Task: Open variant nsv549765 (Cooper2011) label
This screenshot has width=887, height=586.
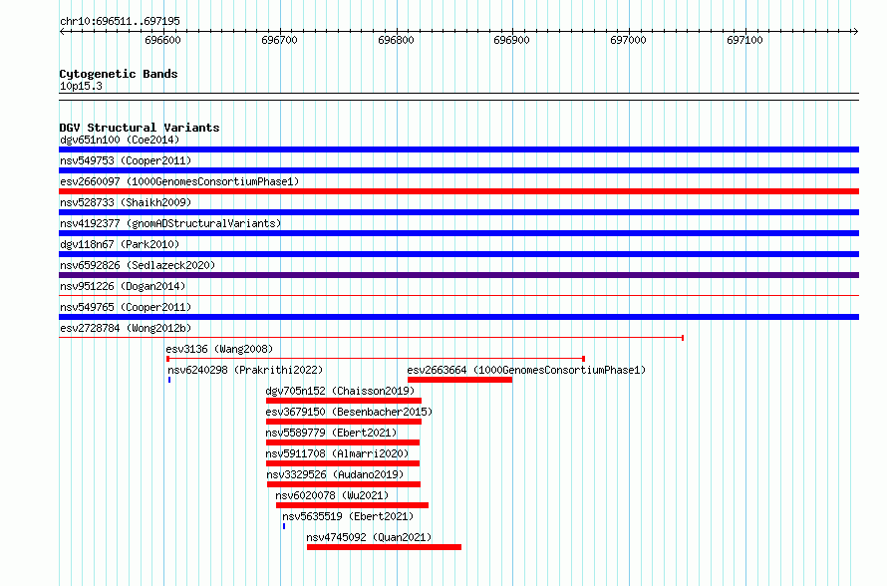Action: [126, 307]
